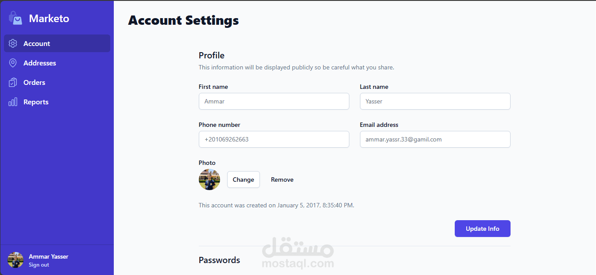Viewport: 596px width, 275px height.
Task: Edit the Email address field
Action: coord(435,139)
